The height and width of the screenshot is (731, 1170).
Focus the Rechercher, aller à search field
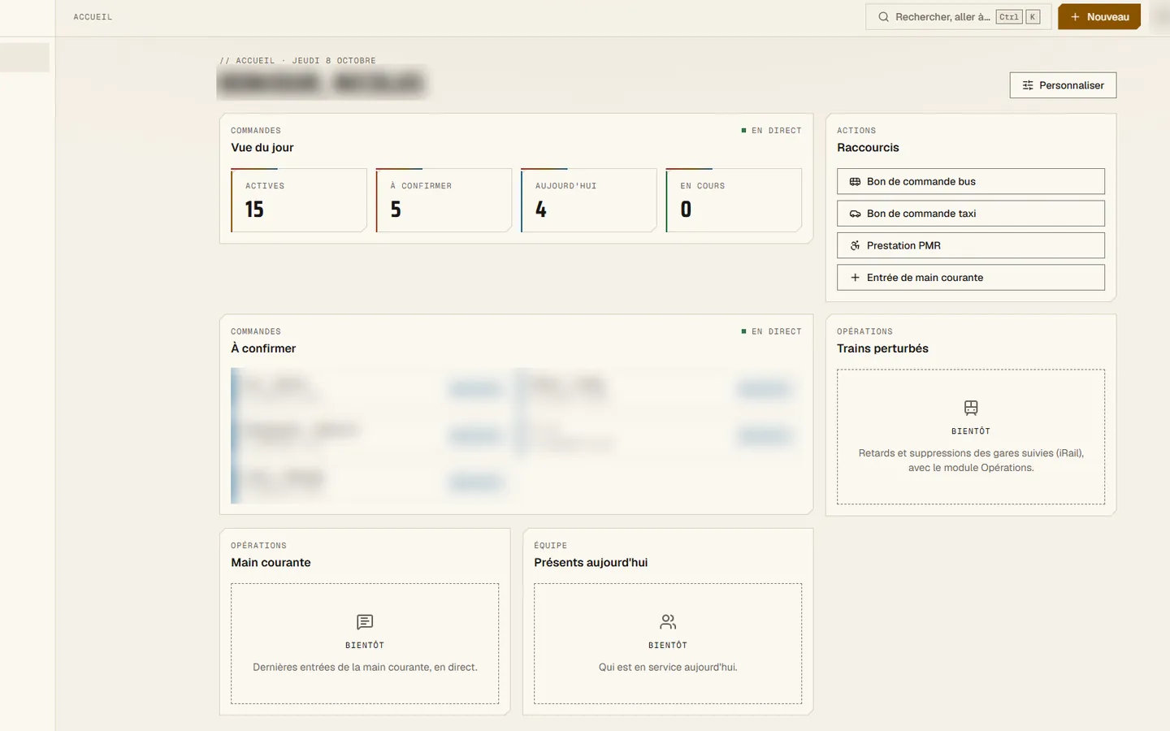coord(959,17)
